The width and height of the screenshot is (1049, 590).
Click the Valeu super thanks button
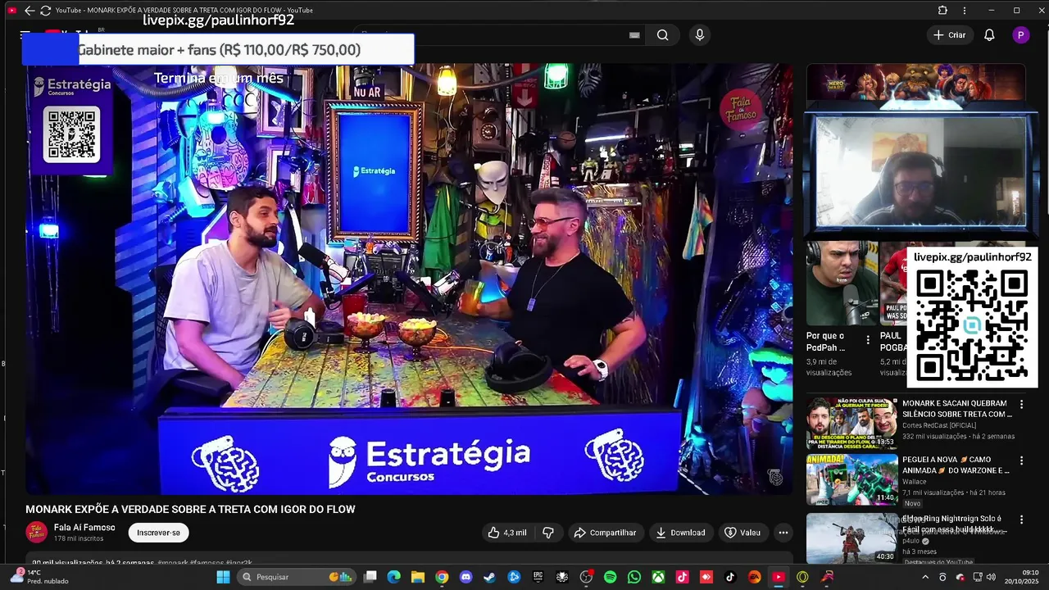[742, 533]
